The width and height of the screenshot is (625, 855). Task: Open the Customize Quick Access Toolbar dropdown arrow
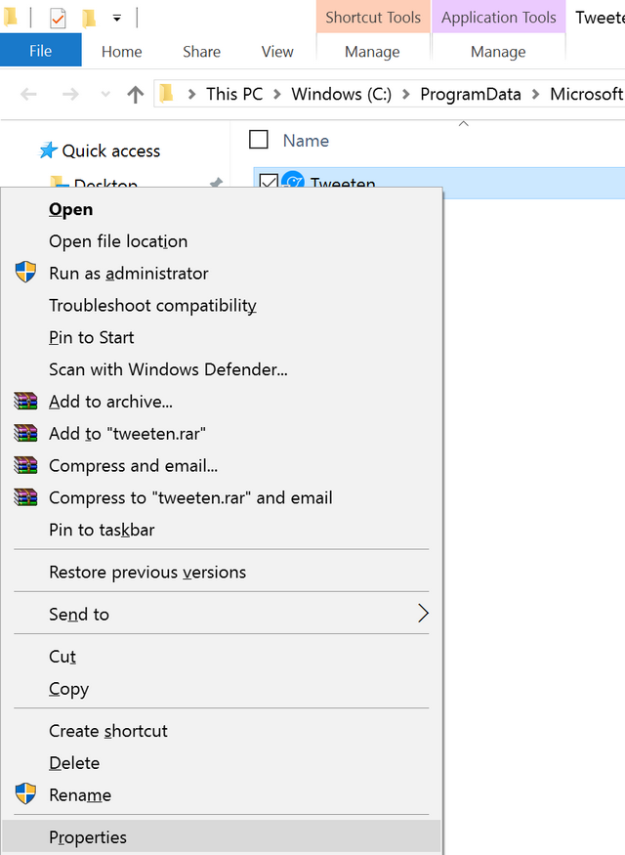coord(116,18)
